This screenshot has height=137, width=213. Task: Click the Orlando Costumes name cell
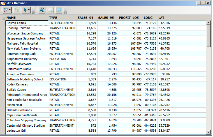27,110
